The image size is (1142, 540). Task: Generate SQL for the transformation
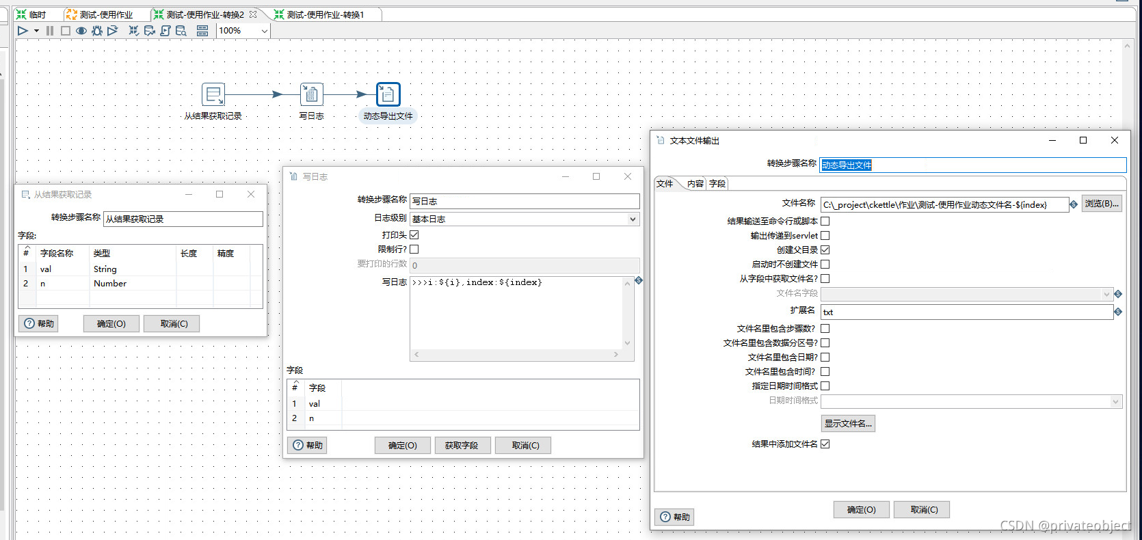tap(165, 31)
